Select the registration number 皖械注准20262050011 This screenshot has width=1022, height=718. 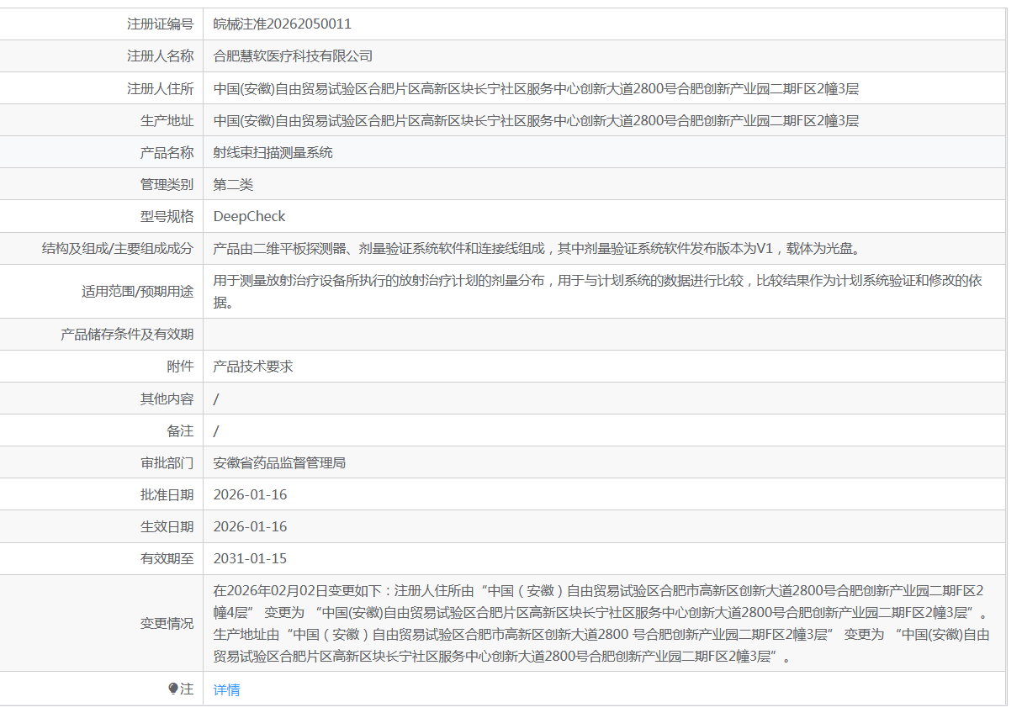tap(282, 24)
